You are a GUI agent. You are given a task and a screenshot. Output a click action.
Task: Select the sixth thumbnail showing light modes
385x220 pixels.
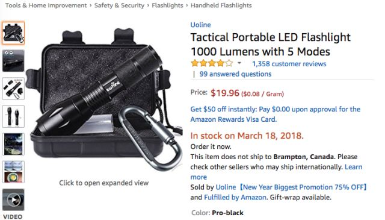[13, 172]
